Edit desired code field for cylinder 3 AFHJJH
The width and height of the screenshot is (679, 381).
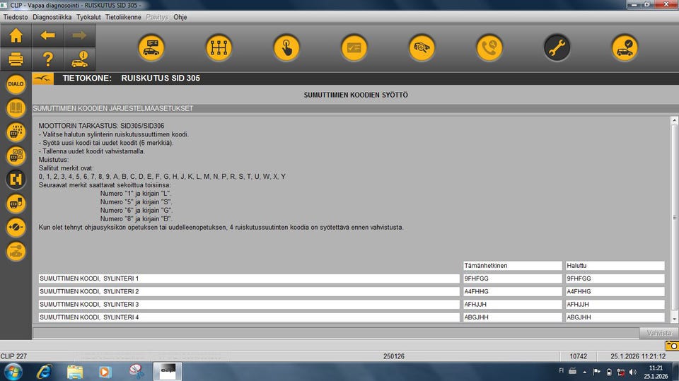(x=615, y=305)
